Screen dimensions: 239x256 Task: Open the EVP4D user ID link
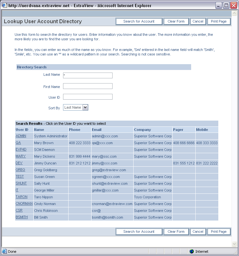tap(21, 150)
